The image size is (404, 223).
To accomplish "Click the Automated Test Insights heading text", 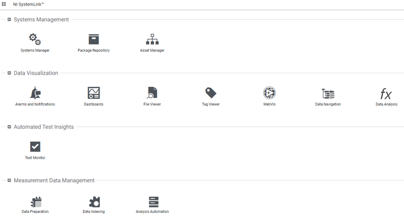I will pyautogui.click(x=44, y=127).
